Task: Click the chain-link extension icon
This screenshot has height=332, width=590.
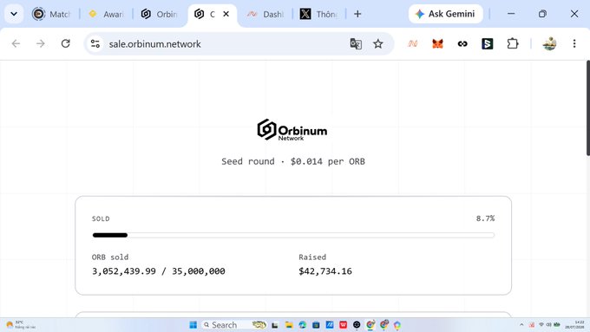Action: [x=462, y=44]
